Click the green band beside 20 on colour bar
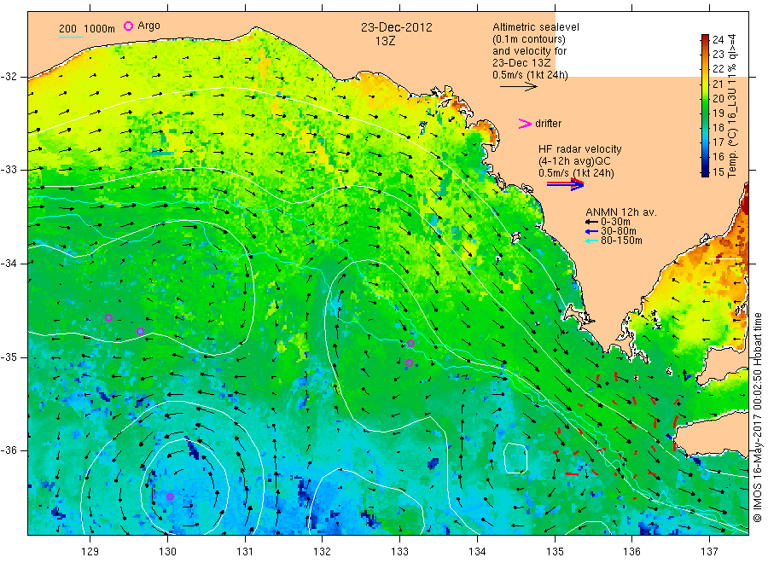768x563 pixels. [705, 98]
